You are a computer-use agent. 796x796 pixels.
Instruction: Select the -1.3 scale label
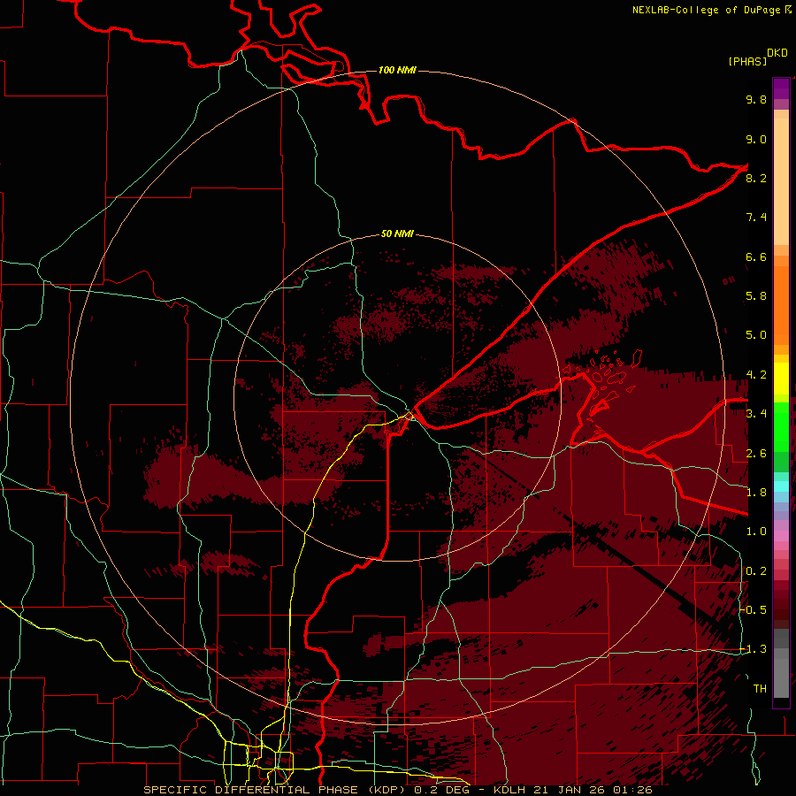point(754,649)
